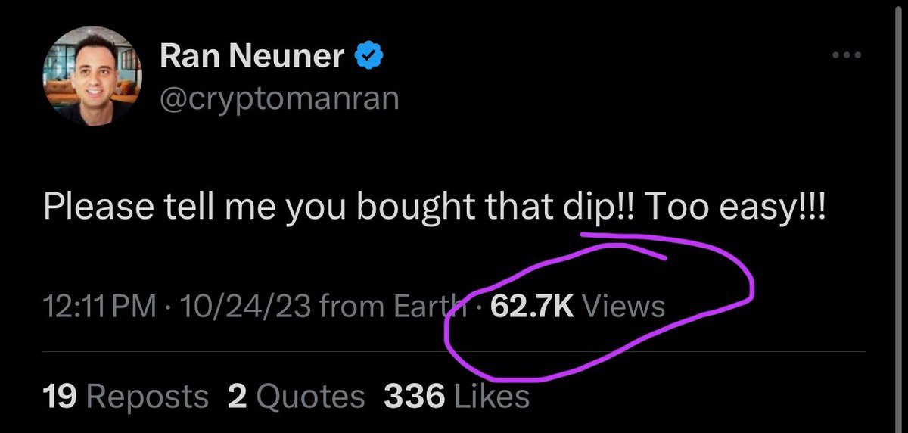Click the number 19 before Reposts
Screen dimensions: 908x433
tap(61, 395)
